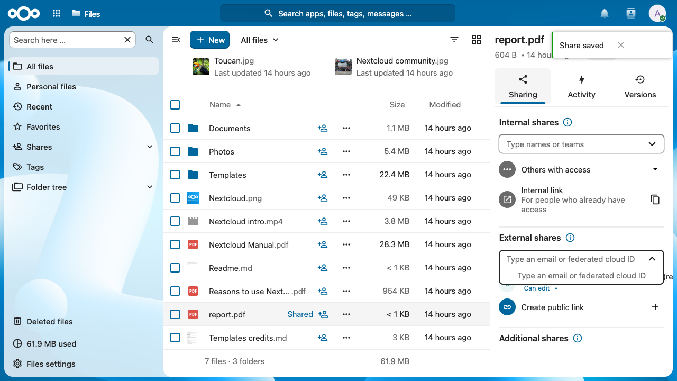
Task: Open the filters icon above file list
Action: (x=454, y=40)
